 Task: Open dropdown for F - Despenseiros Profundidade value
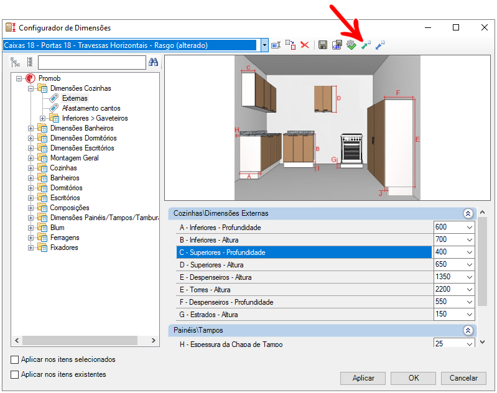(470, 302)
